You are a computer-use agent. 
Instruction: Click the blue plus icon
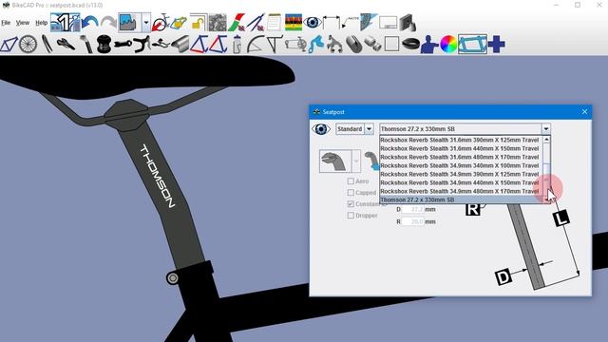(496, 45)
